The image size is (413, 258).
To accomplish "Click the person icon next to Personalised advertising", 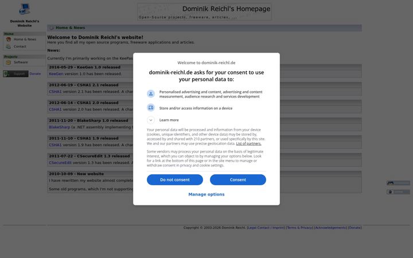I will coord(151,93).
